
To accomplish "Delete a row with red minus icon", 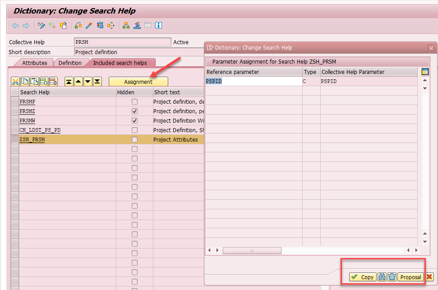I will 54,82.
